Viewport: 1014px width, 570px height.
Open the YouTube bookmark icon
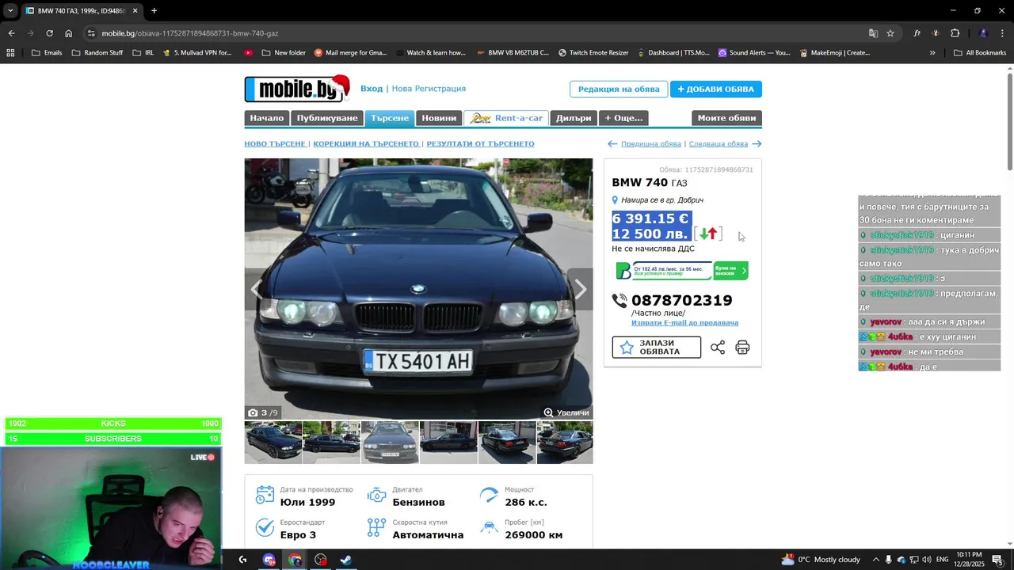click(249, 53)
